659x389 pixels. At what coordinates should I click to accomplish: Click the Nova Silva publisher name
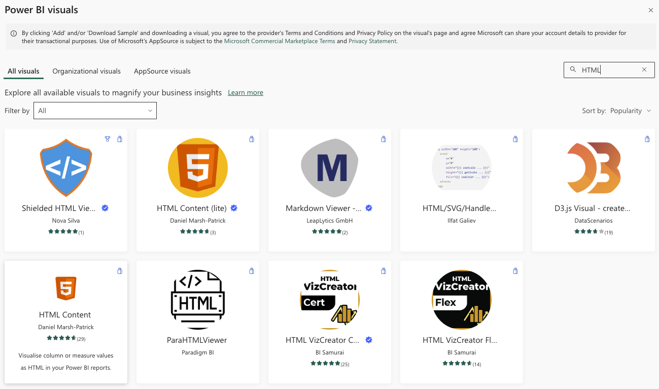tap(66, 221)
